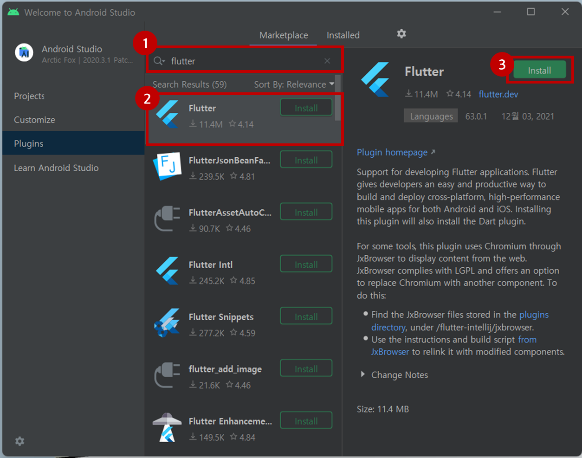The width and height of the screenshot is (582, 458).
Task: Maximize the Android Studio window
Action: [531, 12]
